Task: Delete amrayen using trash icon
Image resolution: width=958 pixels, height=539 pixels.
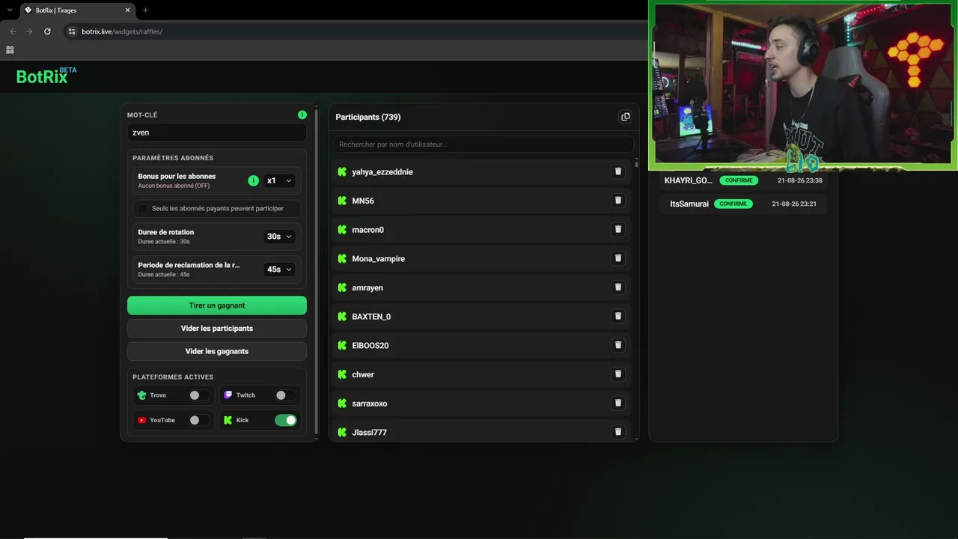Action: (x=618, y=287)
